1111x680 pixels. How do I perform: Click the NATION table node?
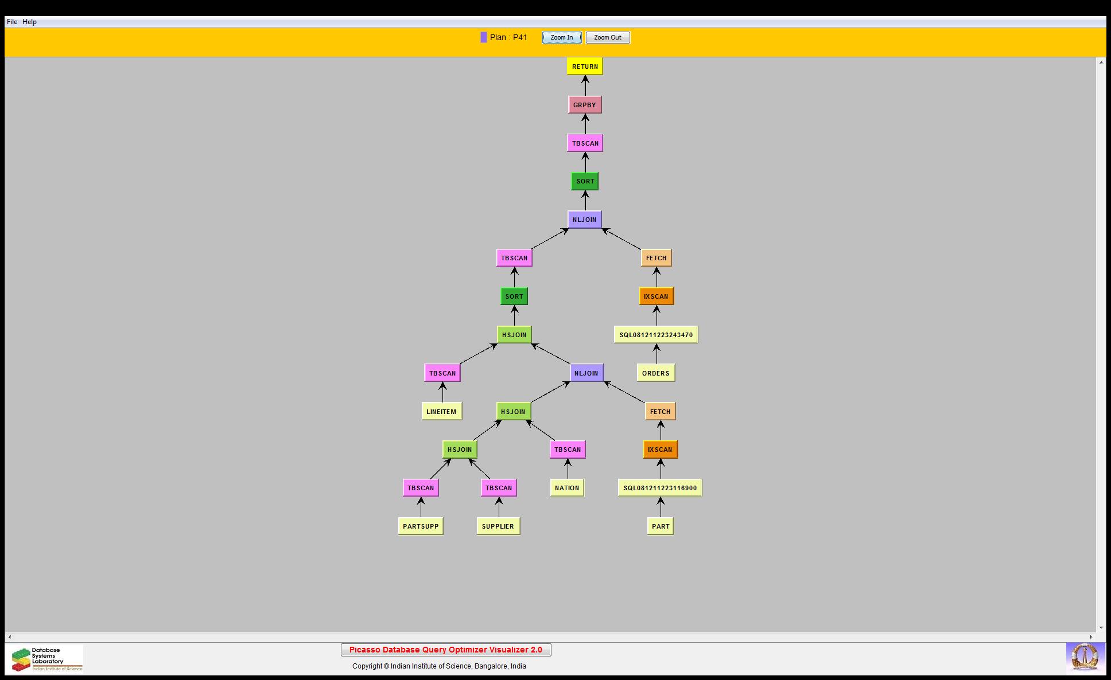pyautogui.click(x=566, y=488)
